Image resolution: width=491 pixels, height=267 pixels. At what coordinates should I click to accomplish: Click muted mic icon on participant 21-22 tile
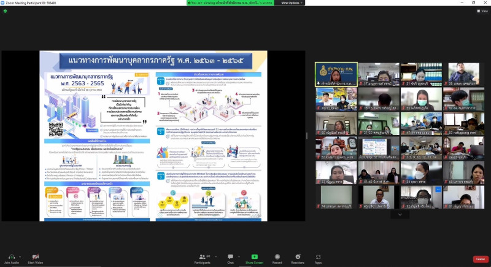pyautogui.click(x=361, y=133)
